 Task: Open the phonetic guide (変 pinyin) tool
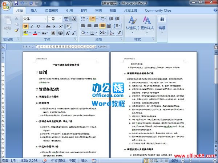click(66, 19)
